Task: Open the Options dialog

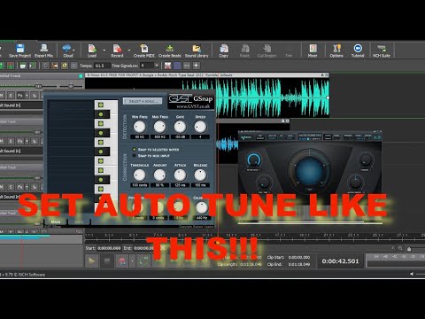Action: click(x=336, y=51)
